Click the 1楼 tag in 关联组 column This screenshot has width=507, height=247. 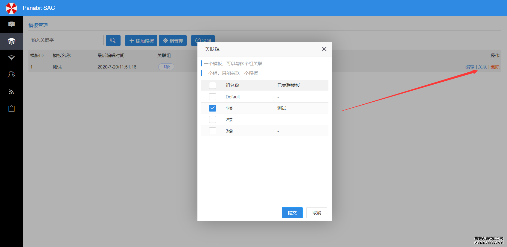[x=166, y=67]
